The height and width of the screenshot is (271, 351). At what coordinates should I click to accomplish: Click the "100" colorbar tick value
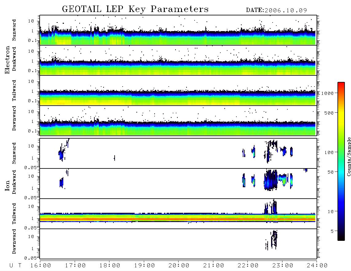(329, 152)
